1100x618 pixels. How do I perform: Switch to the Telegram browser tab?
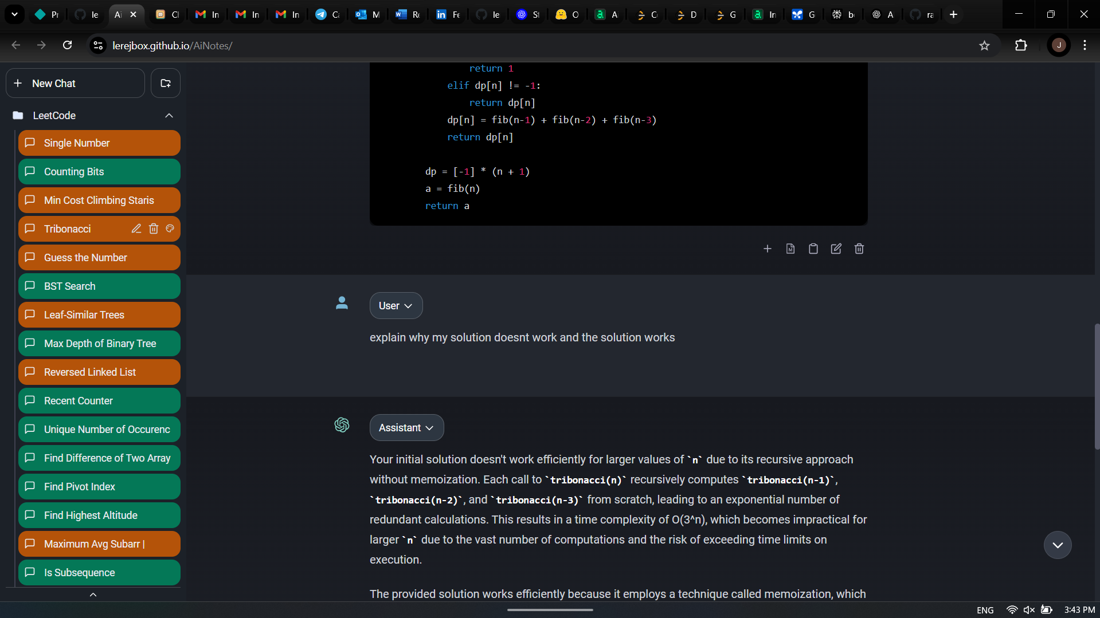[328, 15]
